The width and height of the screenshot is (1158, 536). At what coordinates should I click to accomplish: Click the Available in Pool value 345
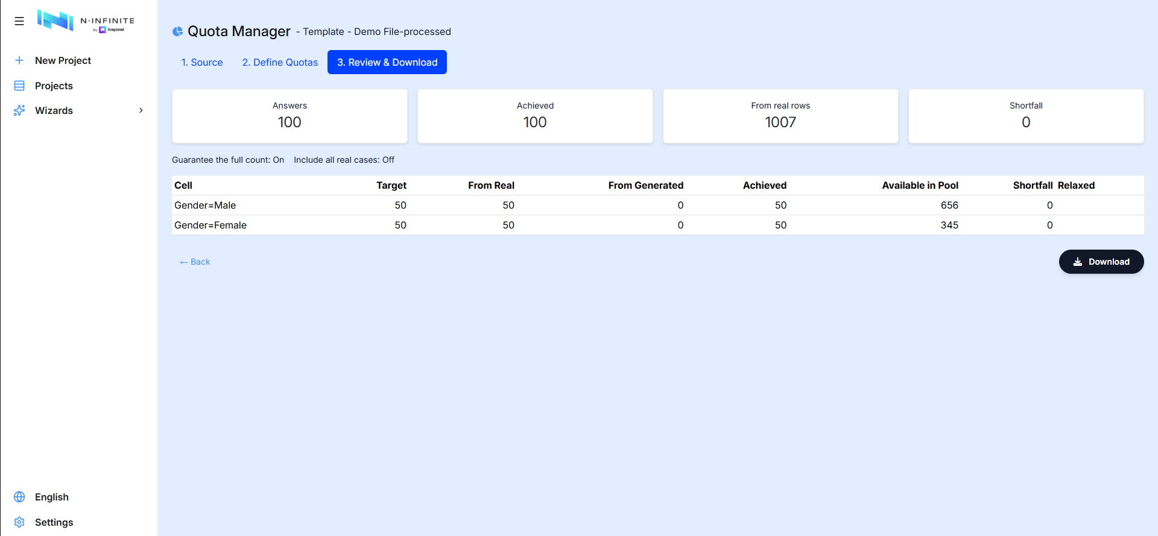pyautogui.click(x=949, y=225)
